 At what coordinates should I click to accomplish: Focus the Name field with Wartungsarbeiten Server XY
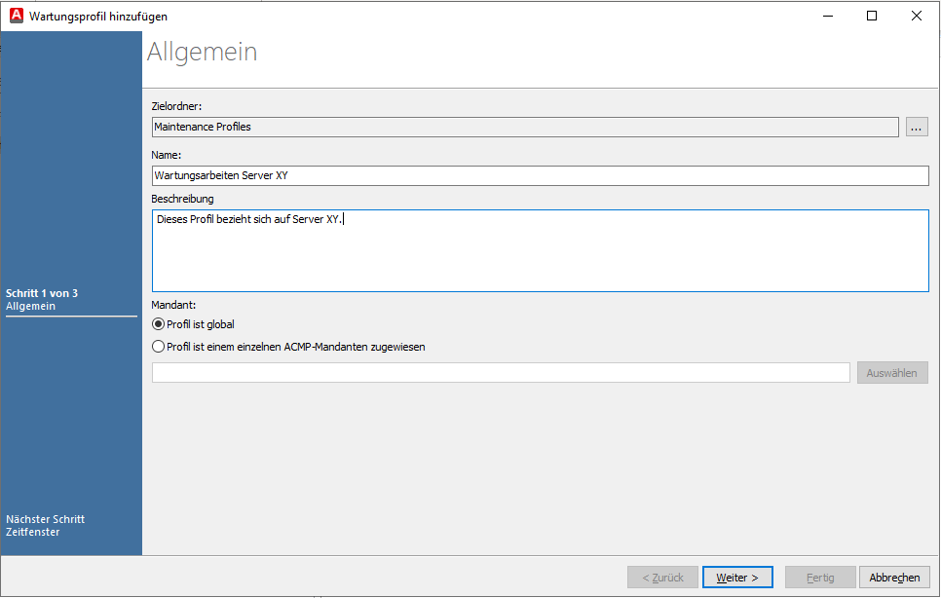[540, 175]
